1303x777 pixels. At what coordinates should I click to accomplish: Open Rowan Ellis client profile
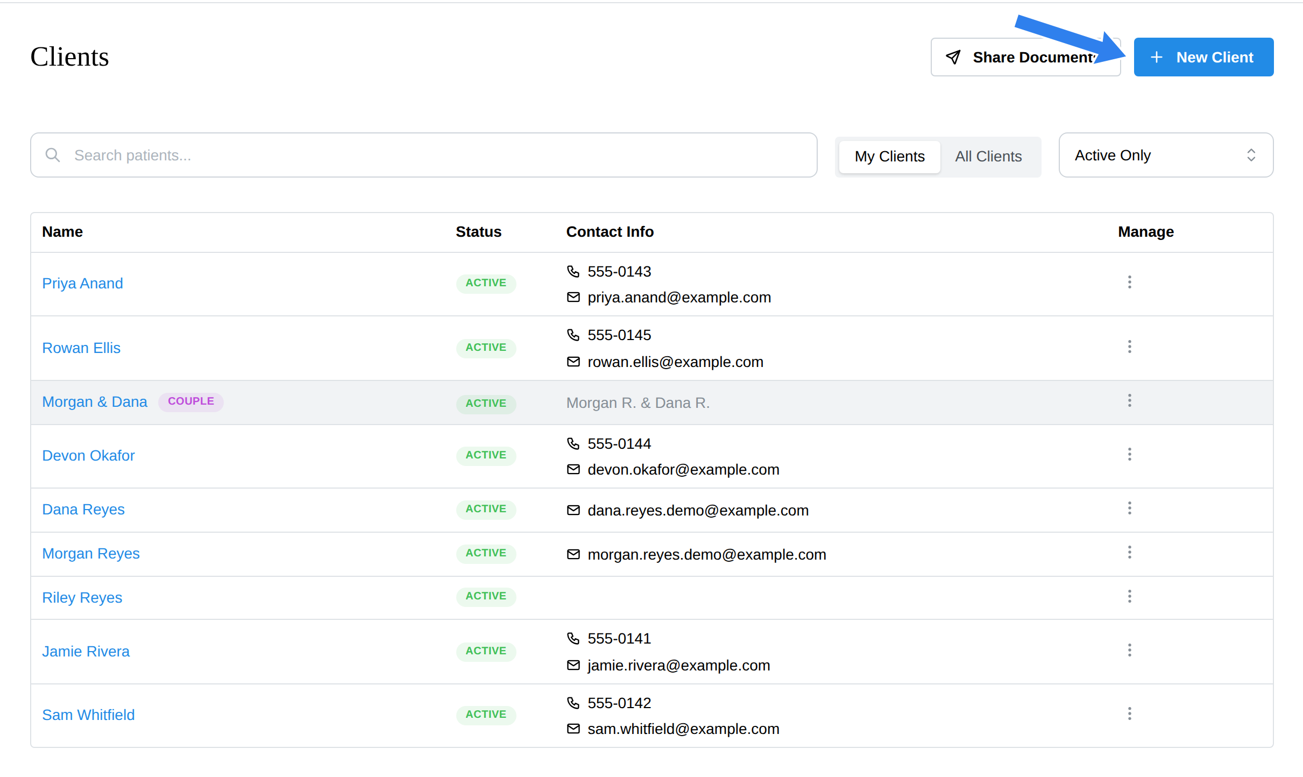point(81,348)
